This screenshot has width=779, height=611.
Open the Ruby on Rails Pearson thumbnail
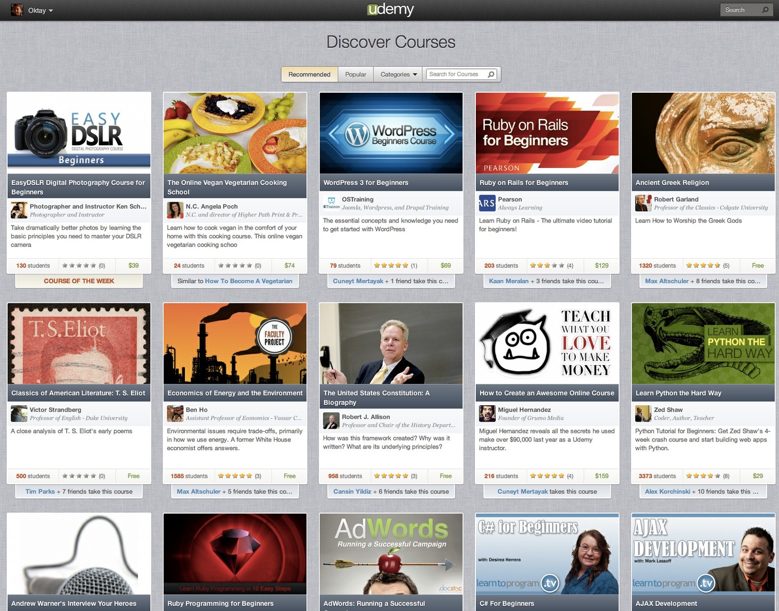(547, 133)
